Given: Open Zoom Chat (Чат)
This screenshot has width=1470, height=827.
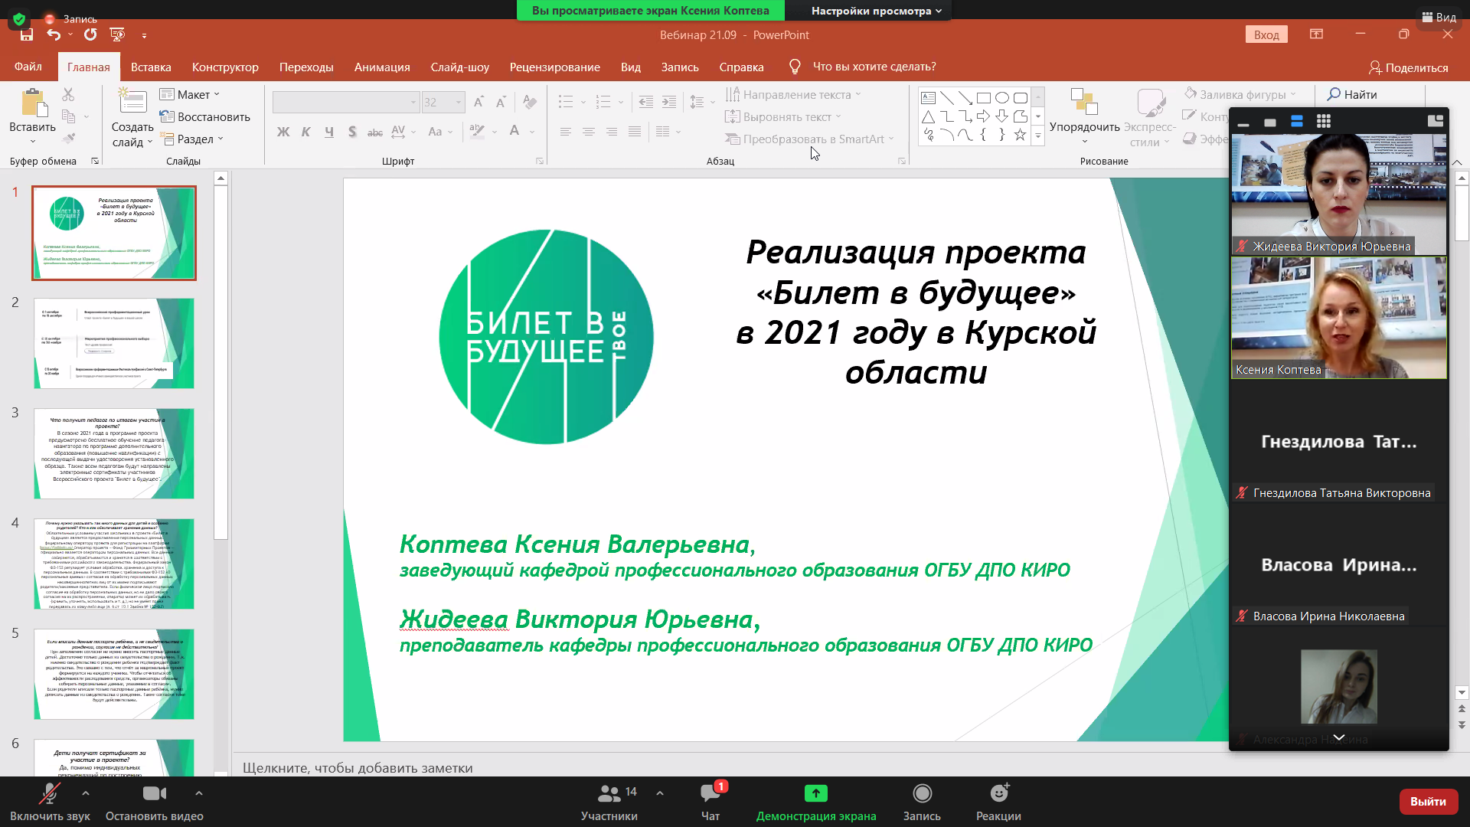Looking at the screenshot, I should 710,802.
